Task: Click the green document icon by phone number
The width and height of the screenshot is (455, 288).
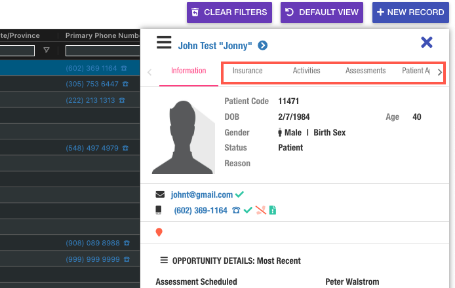Action: 272,210
